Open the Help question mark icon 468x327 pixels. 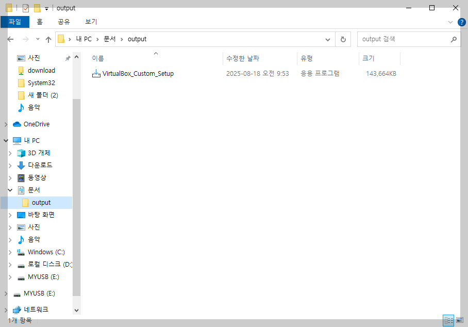pos(461,22)
